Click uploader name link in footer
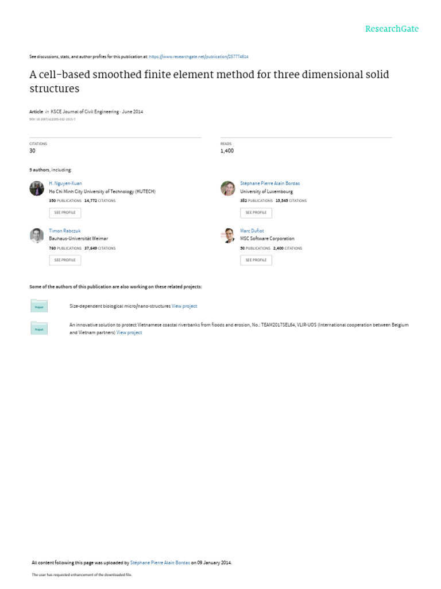 pyautogui.click(x=160, y=563)
